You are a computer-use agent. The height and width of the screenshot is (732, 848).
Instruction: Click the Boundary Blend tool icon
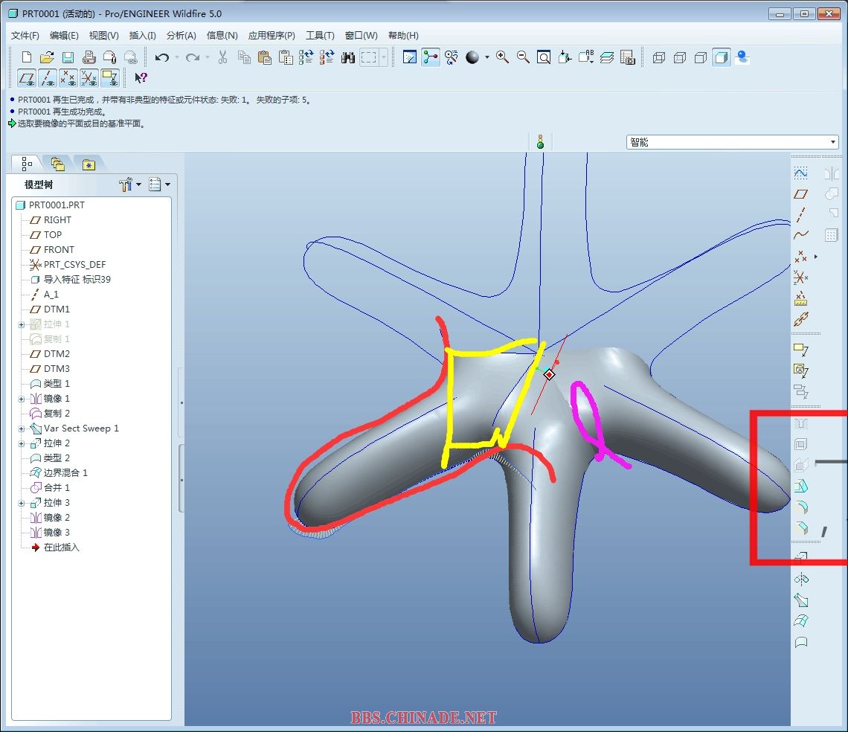[800, 621]
